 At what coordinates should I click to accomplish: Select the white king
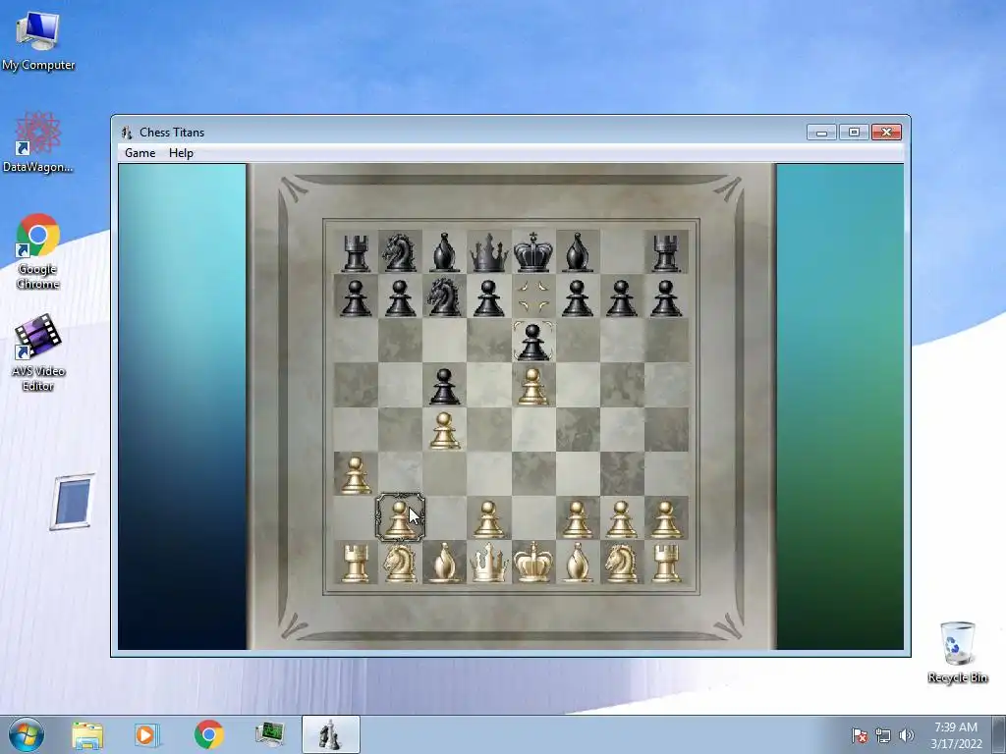tap(532, 563)
